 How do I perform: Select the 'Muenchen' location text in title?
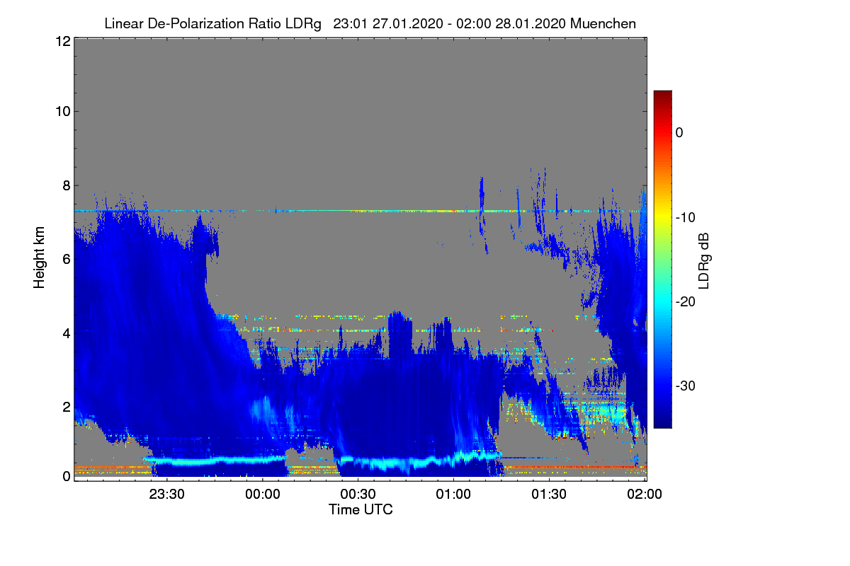(603, 24)
